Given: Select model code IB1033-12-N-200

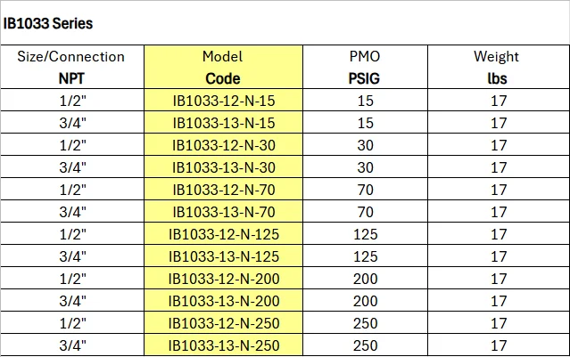Looking at the screenshot, I should point(223,279).
